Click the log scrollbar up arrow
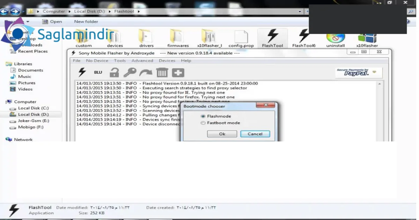Viewport: 419px width, 220px height. pyautogui.click(x=380, y=84)
